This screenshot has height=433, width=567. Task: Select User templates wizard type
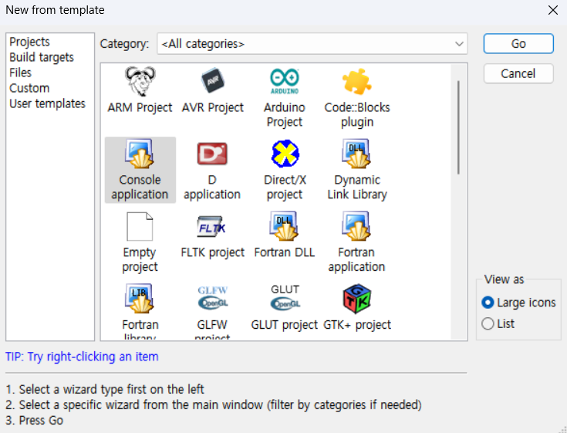pyautogui.click(x=47, y=104)
